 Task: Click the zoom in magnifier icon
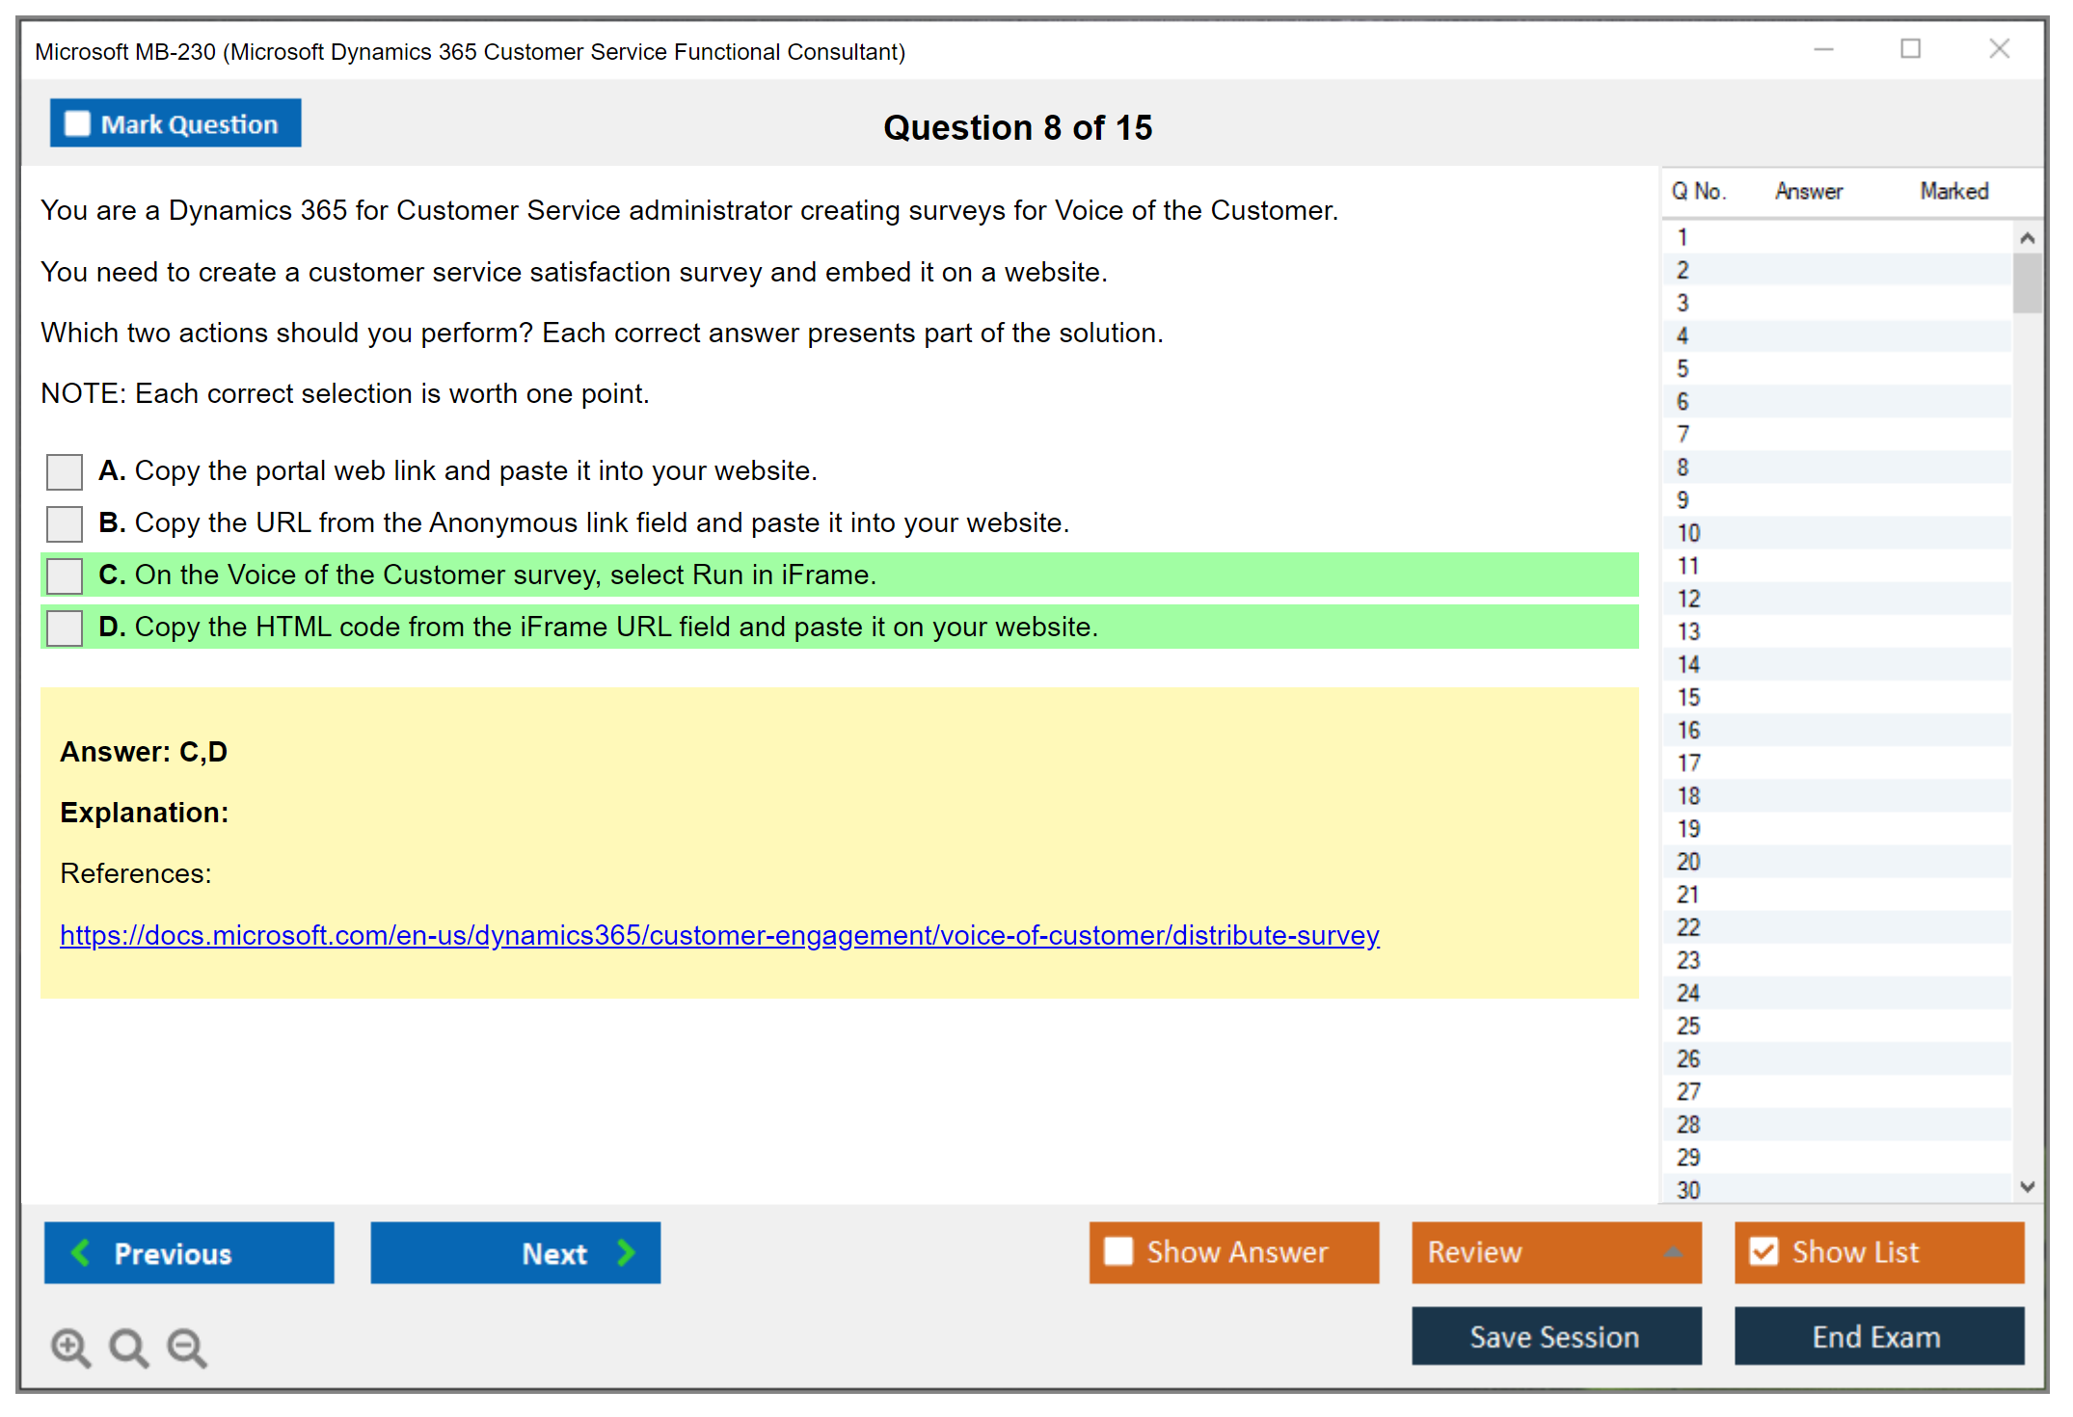tap(70, 1347)
